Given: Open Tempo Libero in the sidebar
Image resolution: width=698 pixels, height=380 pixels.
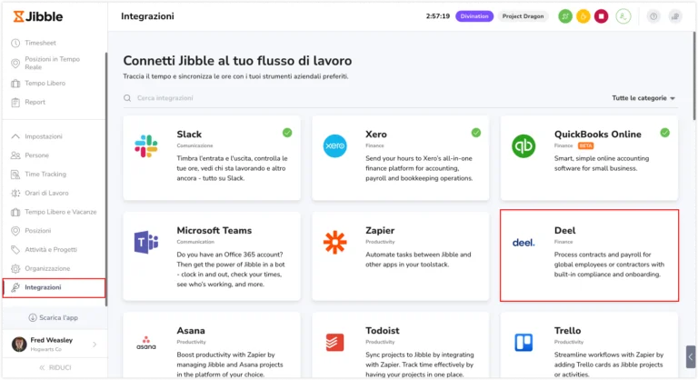Looking at the screenshot, I should (x=45, y=84).
